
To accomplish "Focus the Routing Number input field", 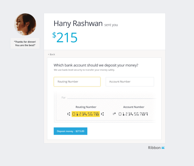I will pyautogui.click(x=77, y=82).
